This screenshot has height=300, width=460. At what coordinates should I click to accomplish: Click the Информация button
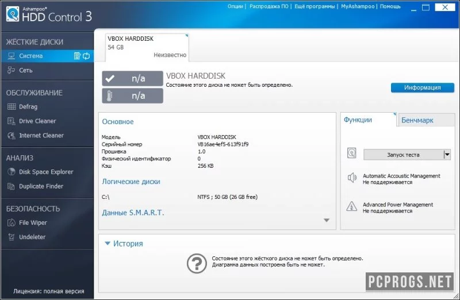coord(423,87)
